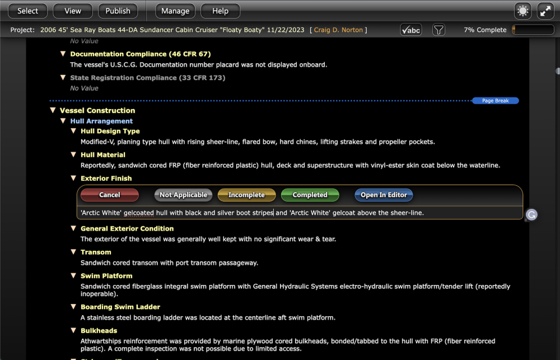560x360 pixels.
Task: Run the spell check (✓abc) tool
Action: 410,29
